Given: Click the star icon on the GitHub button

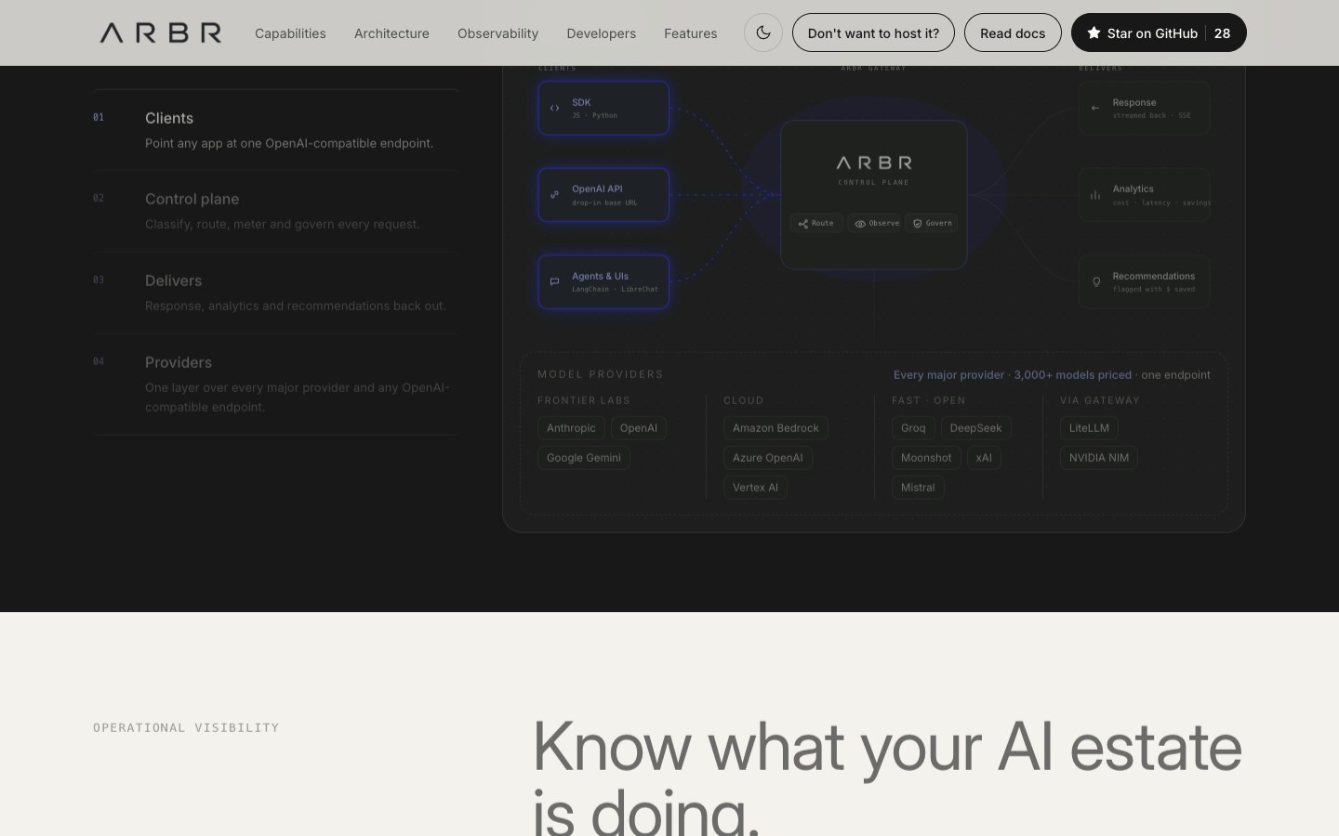Looking at the screenshot, I should (x=1094, y=33).
